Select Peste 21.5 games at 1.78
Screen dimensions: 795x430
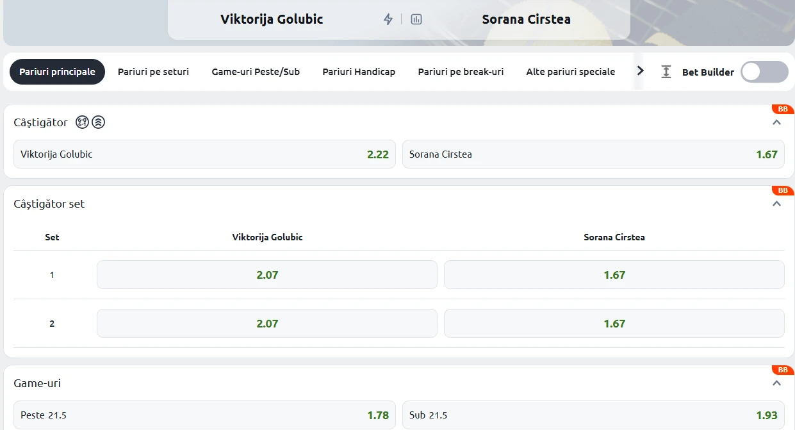[204, 415]
